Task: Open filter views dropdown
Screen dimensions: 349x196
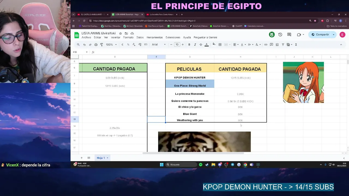Action: tap(289, 45)
